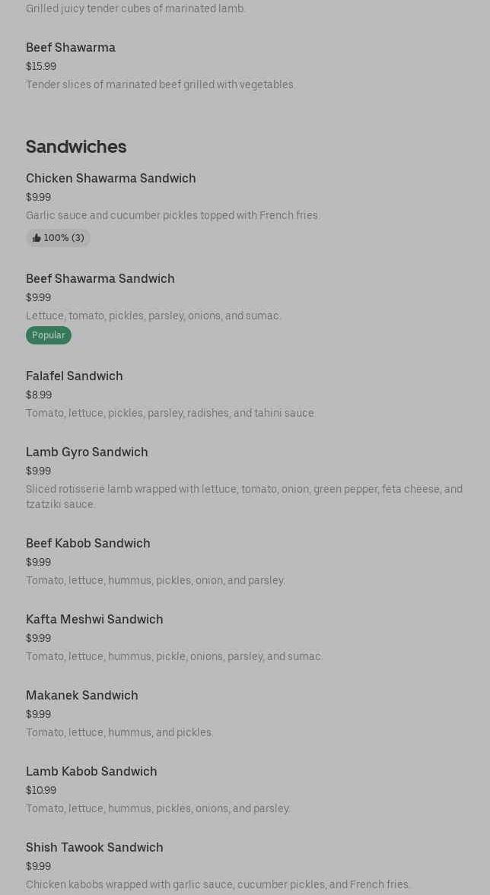Open the Beef Shawarma menu item
The image size is (490, 895).
71,48
